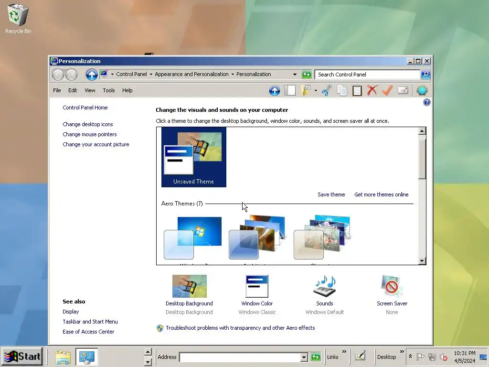Image resolution: width=489 pixels, height=367 pixels.
Task: Click the green Refresh button beside address path
Action: (307, 74)
